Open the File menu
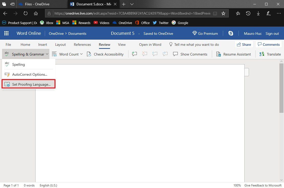This screenshot has height=188, width=284. pos(8,45)
